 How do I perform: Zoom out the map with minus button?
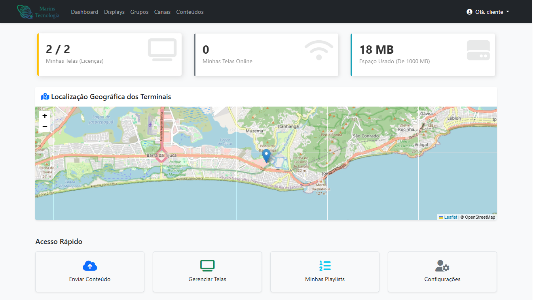point(45,127)
